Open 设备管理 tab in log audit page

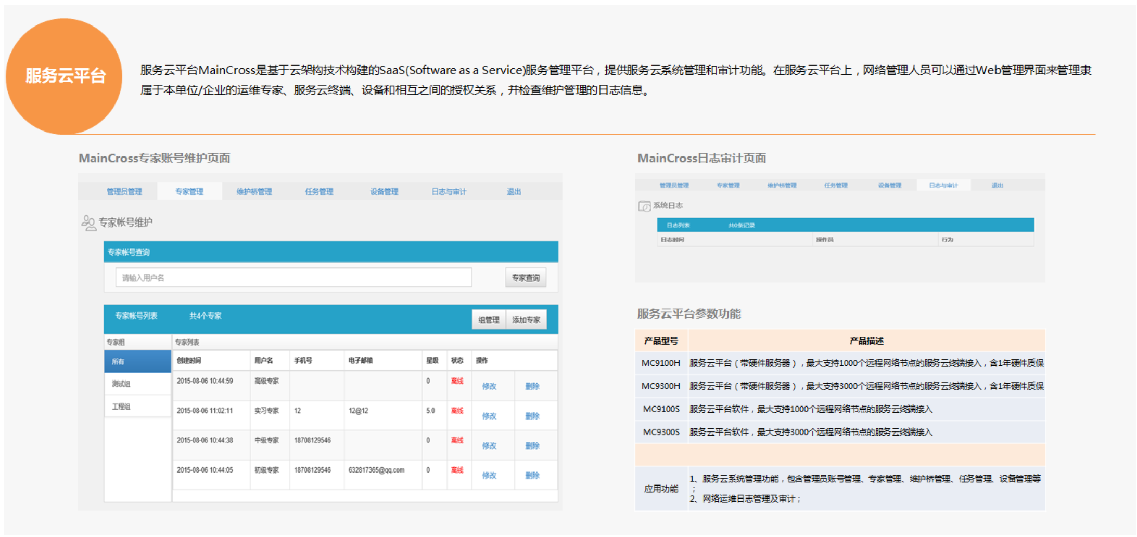tap(890, 186)
